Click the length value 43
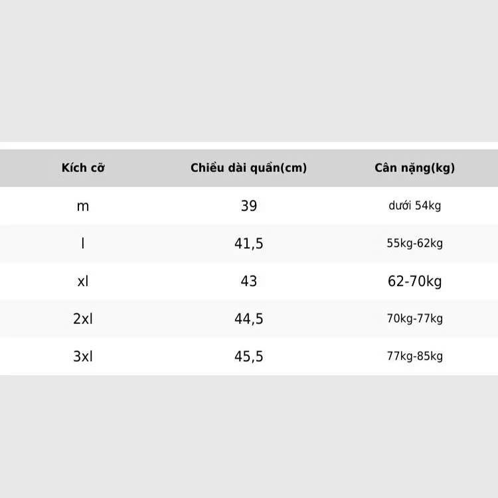Image resolution: width=498 pixels, height=498 pixels. pyautogui.click(x=249, y=281)
